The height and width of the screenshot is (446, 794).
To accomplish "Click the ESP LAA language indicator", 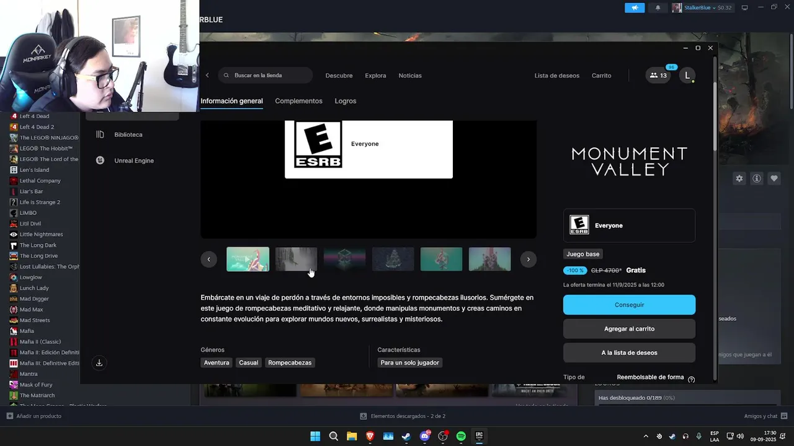I will (715, 436).
